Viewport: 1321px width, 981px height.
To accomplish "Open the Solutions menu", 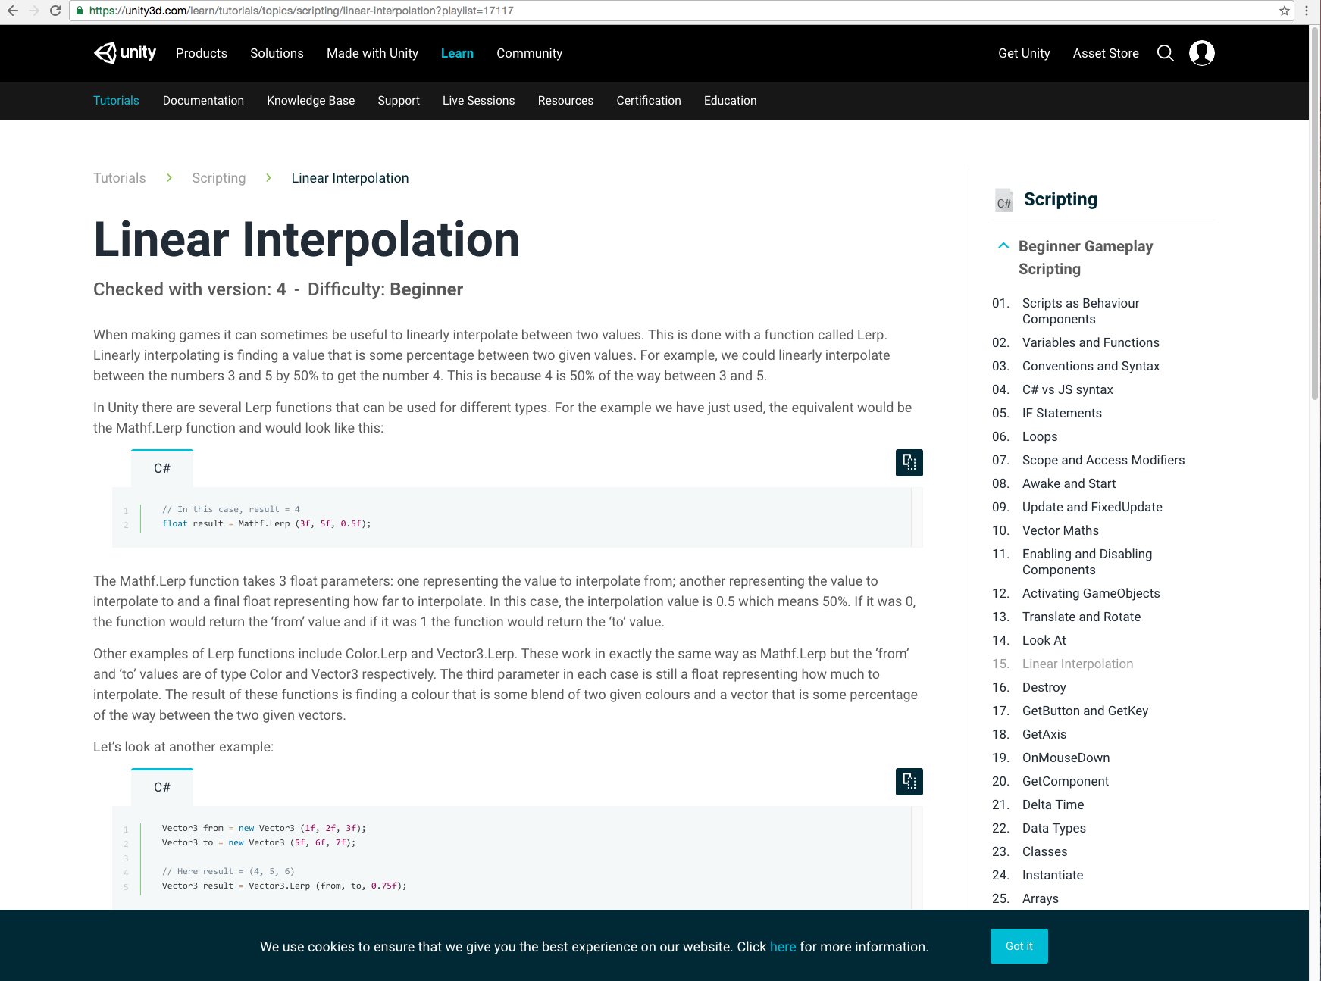I will pyautogui.click(x=277, y=53).
